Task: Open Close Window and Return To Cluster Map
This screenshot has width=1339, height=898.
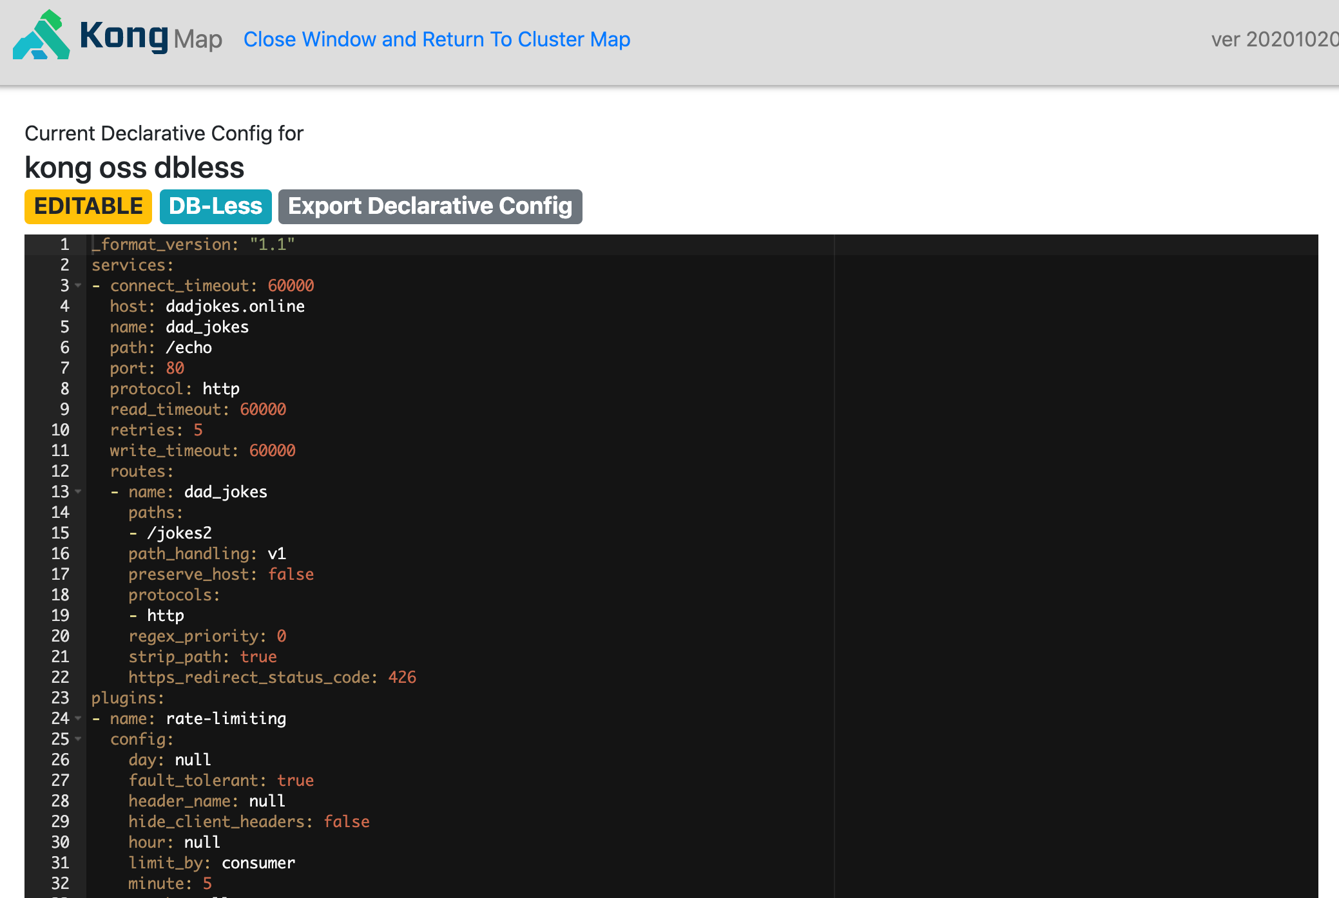Action: coord(437,39)
